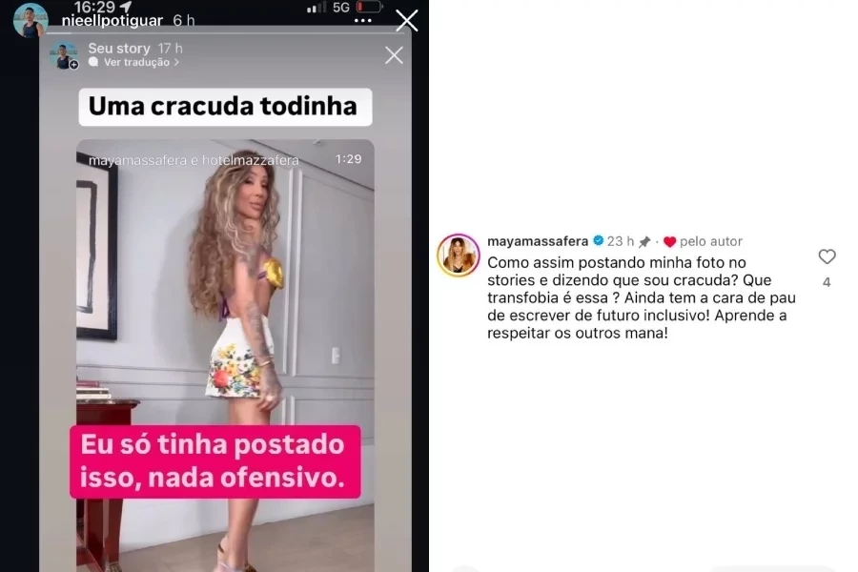Screen dimensions: 858x572
Task: Click Ver tradução translation link
Action: [x=136, y=62]
